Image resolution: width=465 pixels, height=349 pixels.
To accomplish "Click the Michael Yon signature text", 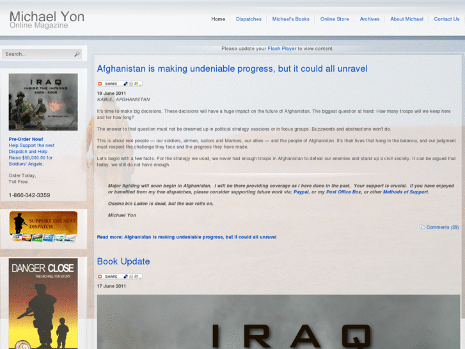I will click(x=122, y=215).
